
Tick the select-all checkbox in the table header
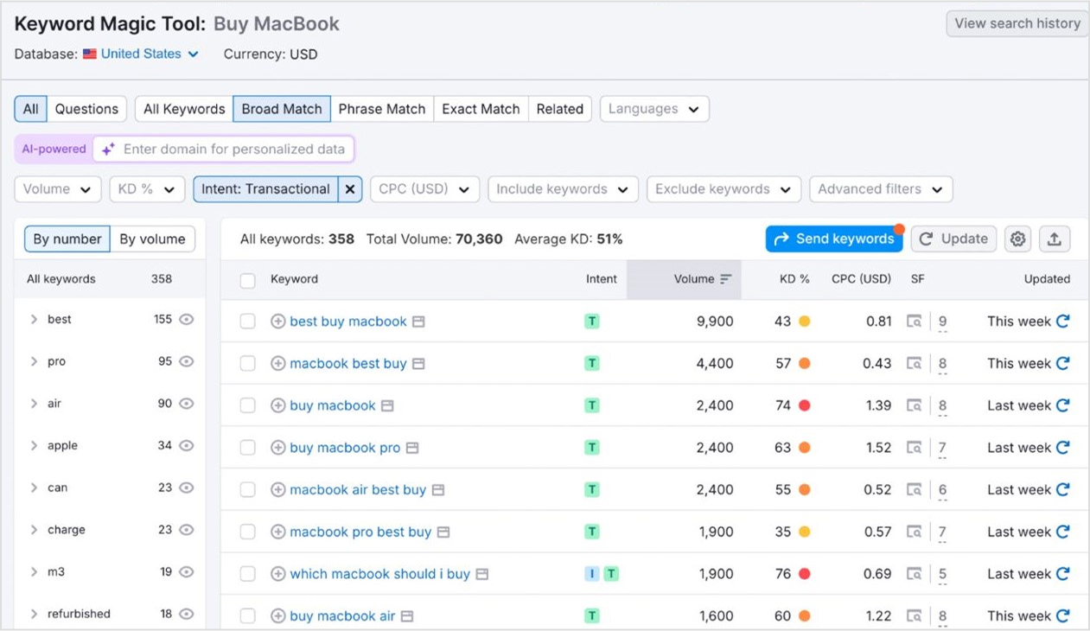[248, 280]
